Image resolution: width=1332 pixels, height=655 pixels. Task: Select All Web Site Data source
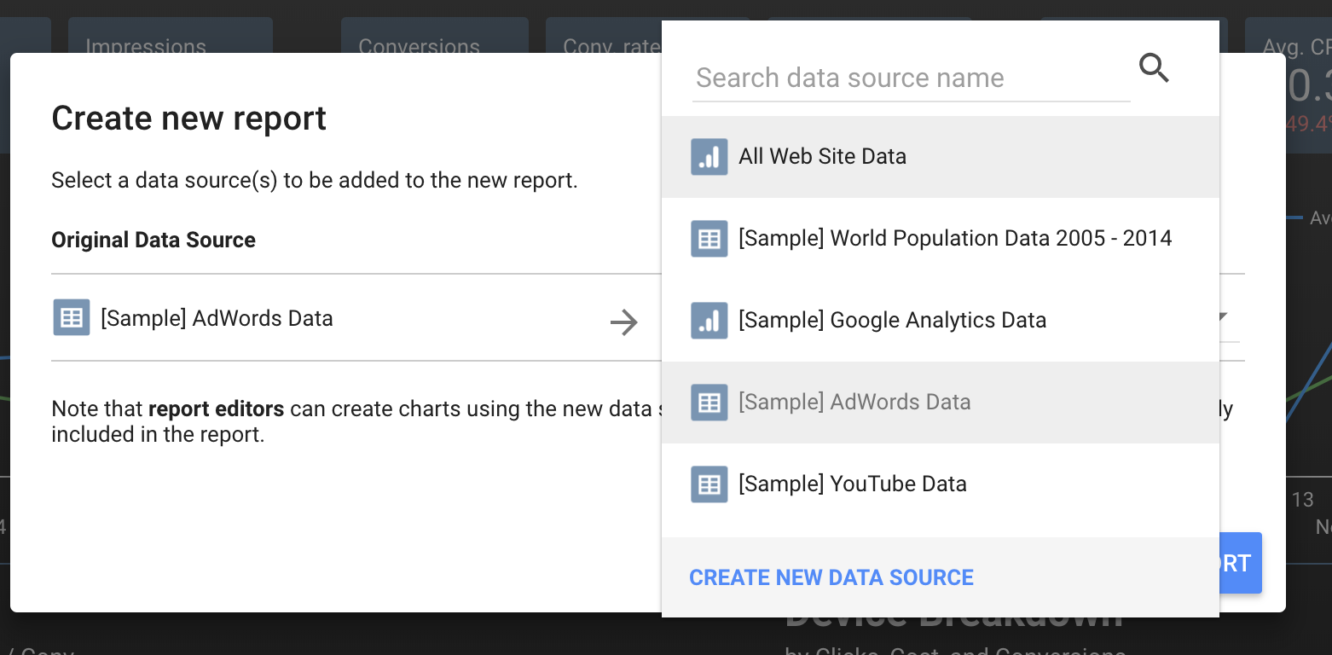(941, 157)
